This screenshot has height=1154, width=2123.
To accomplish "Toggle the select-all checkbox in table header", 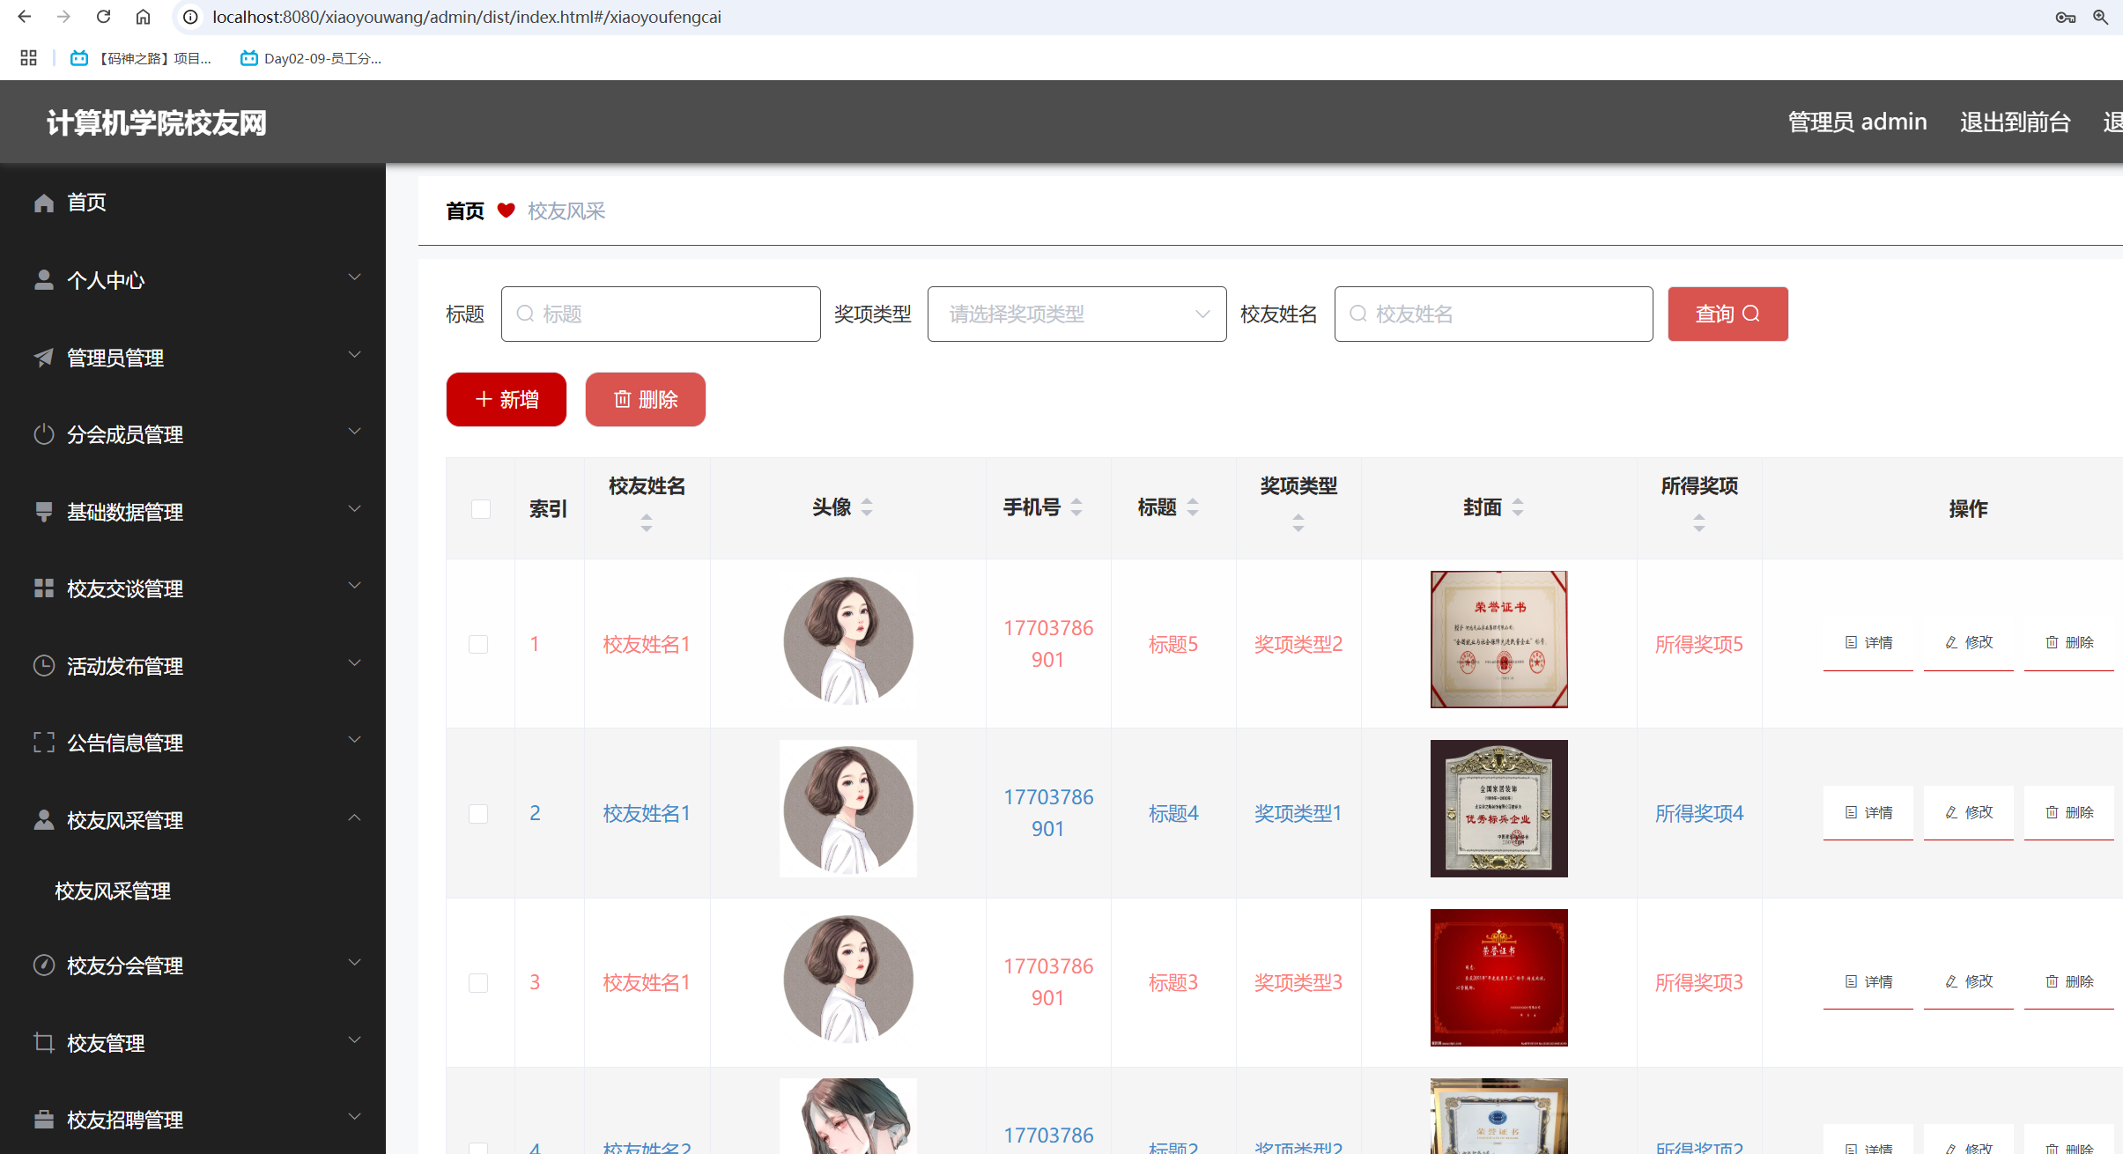I will click(481, 509).
